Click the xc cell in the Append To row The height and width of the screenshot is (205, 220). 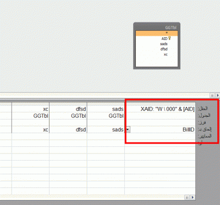[30, 130]
